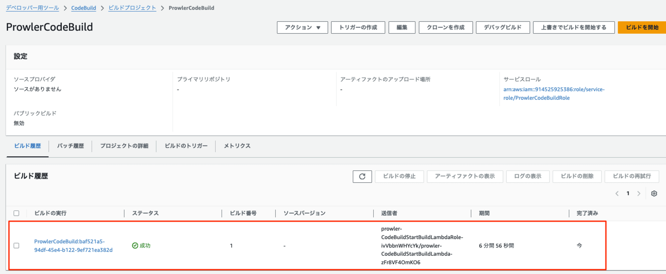
Task: Click page number 1 in pagination
Action: point(628,193)
